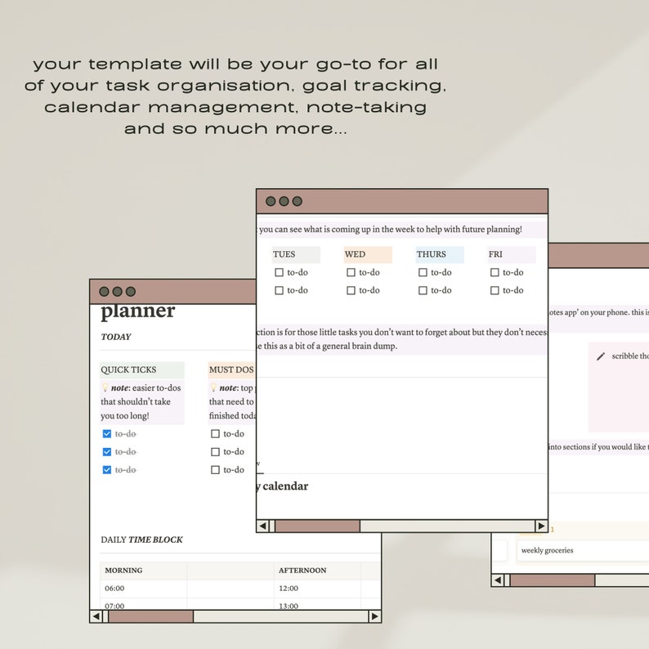Click left scroll arrow in planner window
Viewport: 649px width, 649px height.
[96, 616]
